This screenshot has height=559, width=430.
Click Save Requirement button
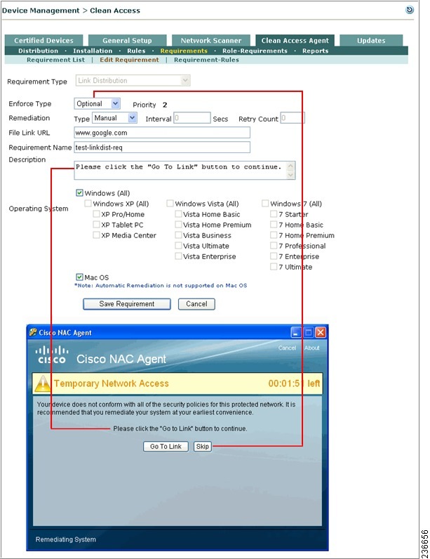[127, 304]
